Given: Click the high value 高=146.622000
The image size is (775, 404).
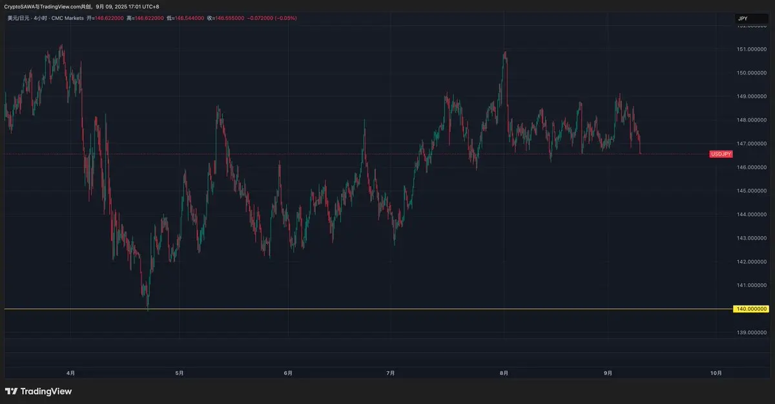Looking at the screenshot, I should (145, 18).
